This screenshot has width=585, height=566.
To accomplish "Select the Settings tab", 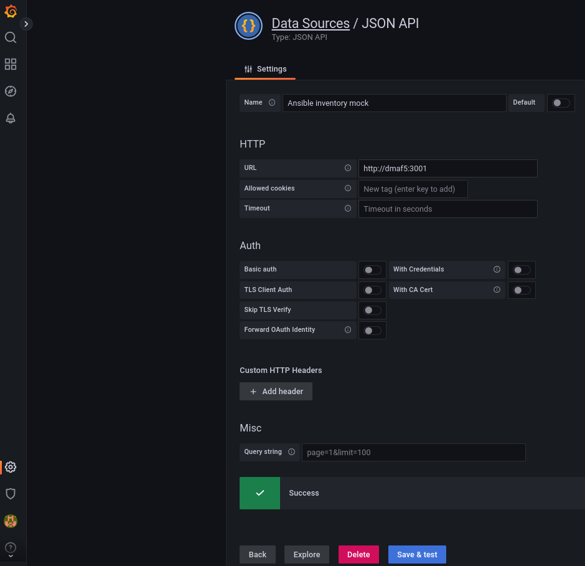I will coord(266,69).
